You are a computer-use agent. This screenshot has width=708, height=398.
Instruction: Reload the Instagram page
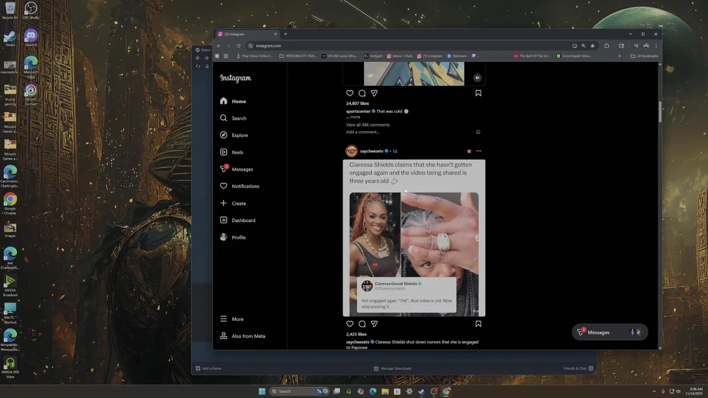click(238, 46)
